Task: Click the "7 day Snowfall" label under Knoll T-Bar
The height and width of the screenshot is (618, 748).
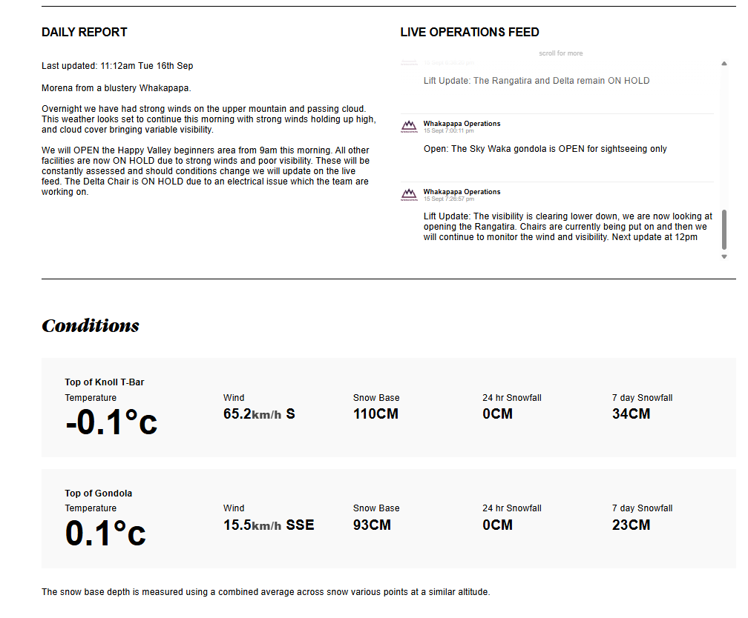Action: coord(642,398)
